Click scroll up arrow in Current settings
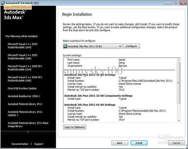Image resolution: width=188 pixels, height=149 pixels. tap(179, 60)
